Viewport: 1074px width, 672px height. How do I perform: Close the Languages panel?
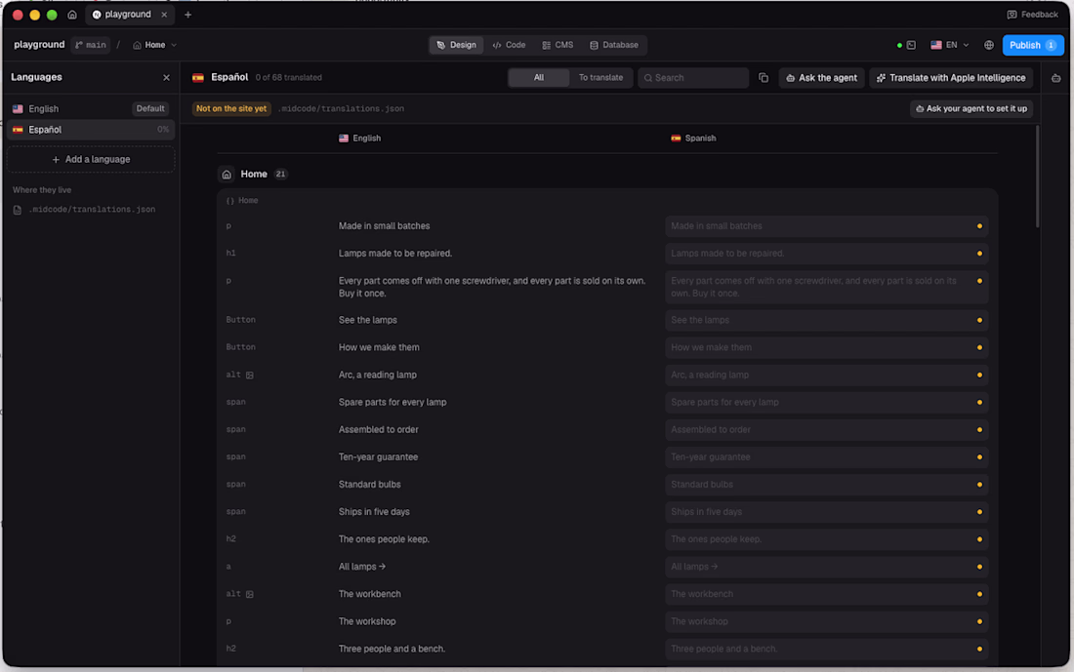pyautogui.click(x=166, y=78)
